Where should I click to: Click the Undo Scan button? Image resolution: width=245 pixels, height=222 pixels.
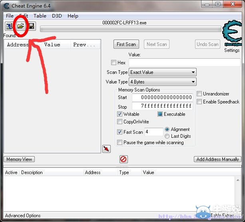tap(207, 44)
